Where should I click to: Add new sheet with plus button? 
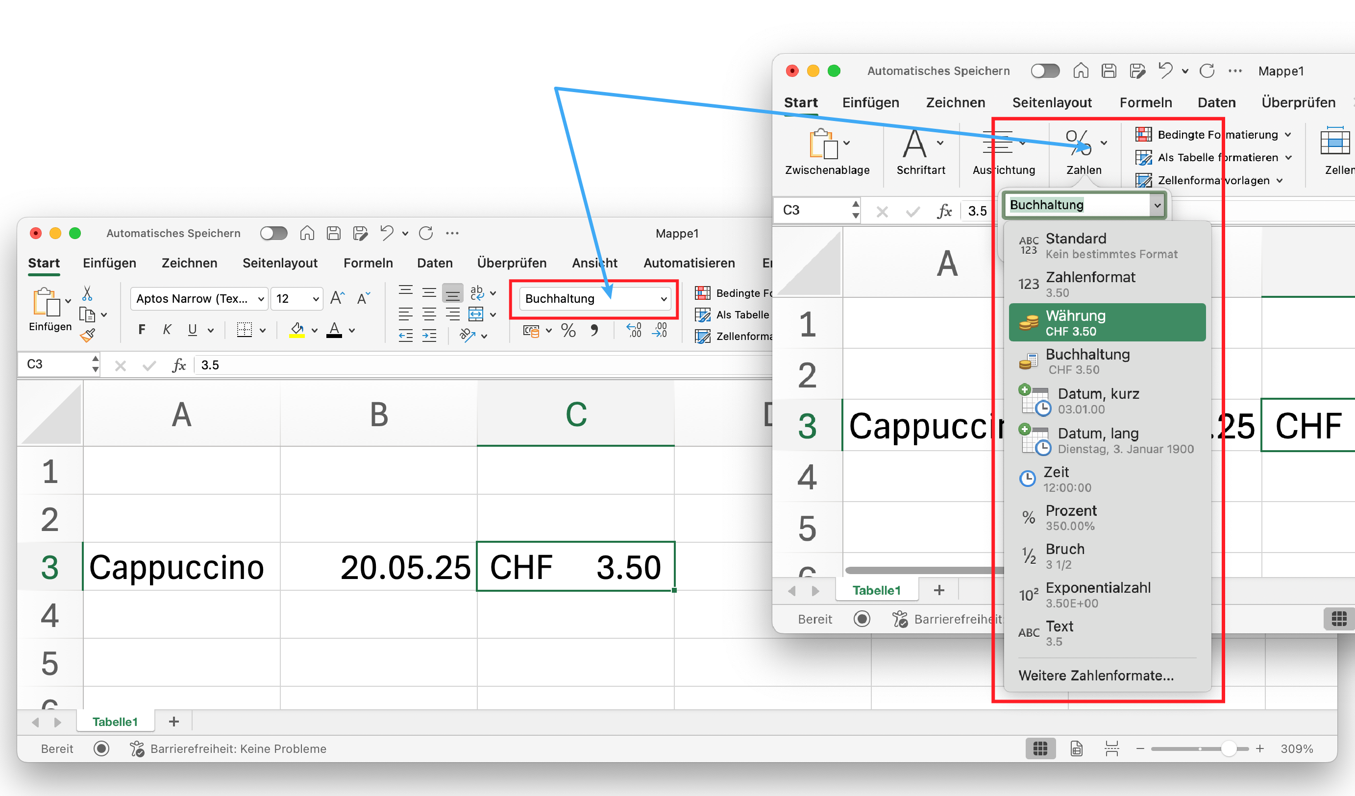click(173, 722)
